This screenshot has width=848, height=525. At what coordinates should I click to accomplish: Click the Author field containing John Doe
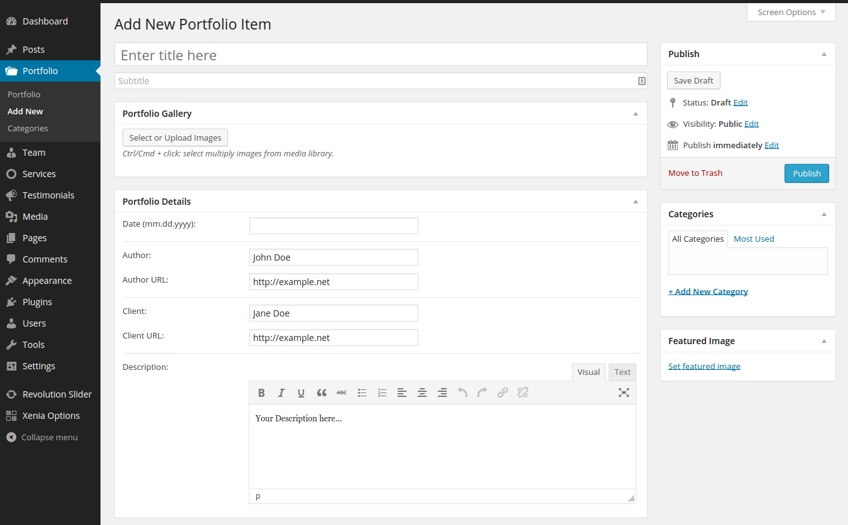tap(334, 257)
